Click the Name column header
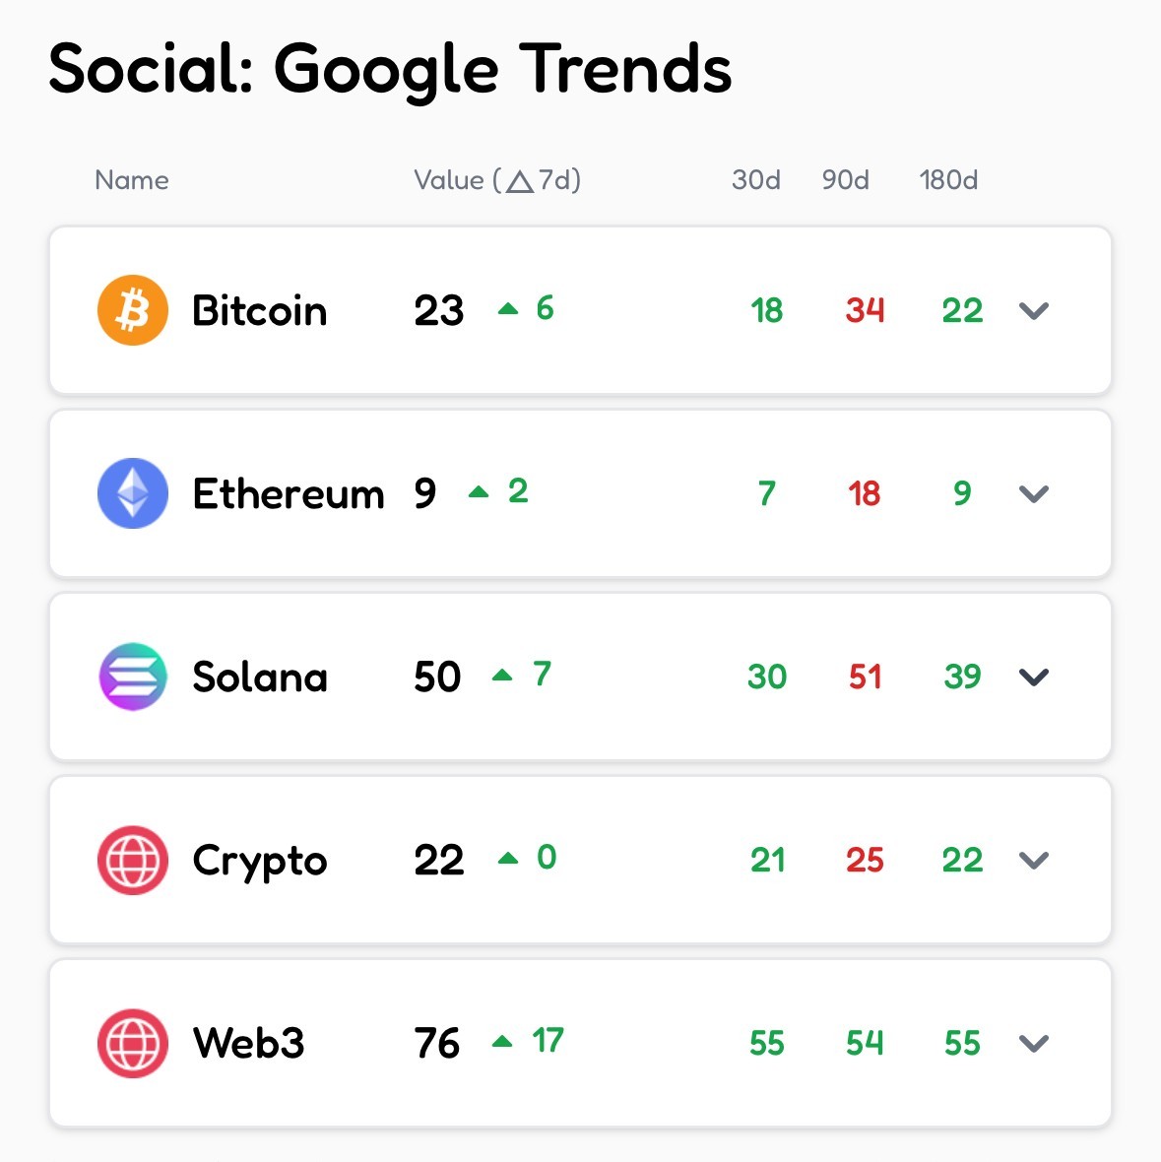 click(132, 180)
